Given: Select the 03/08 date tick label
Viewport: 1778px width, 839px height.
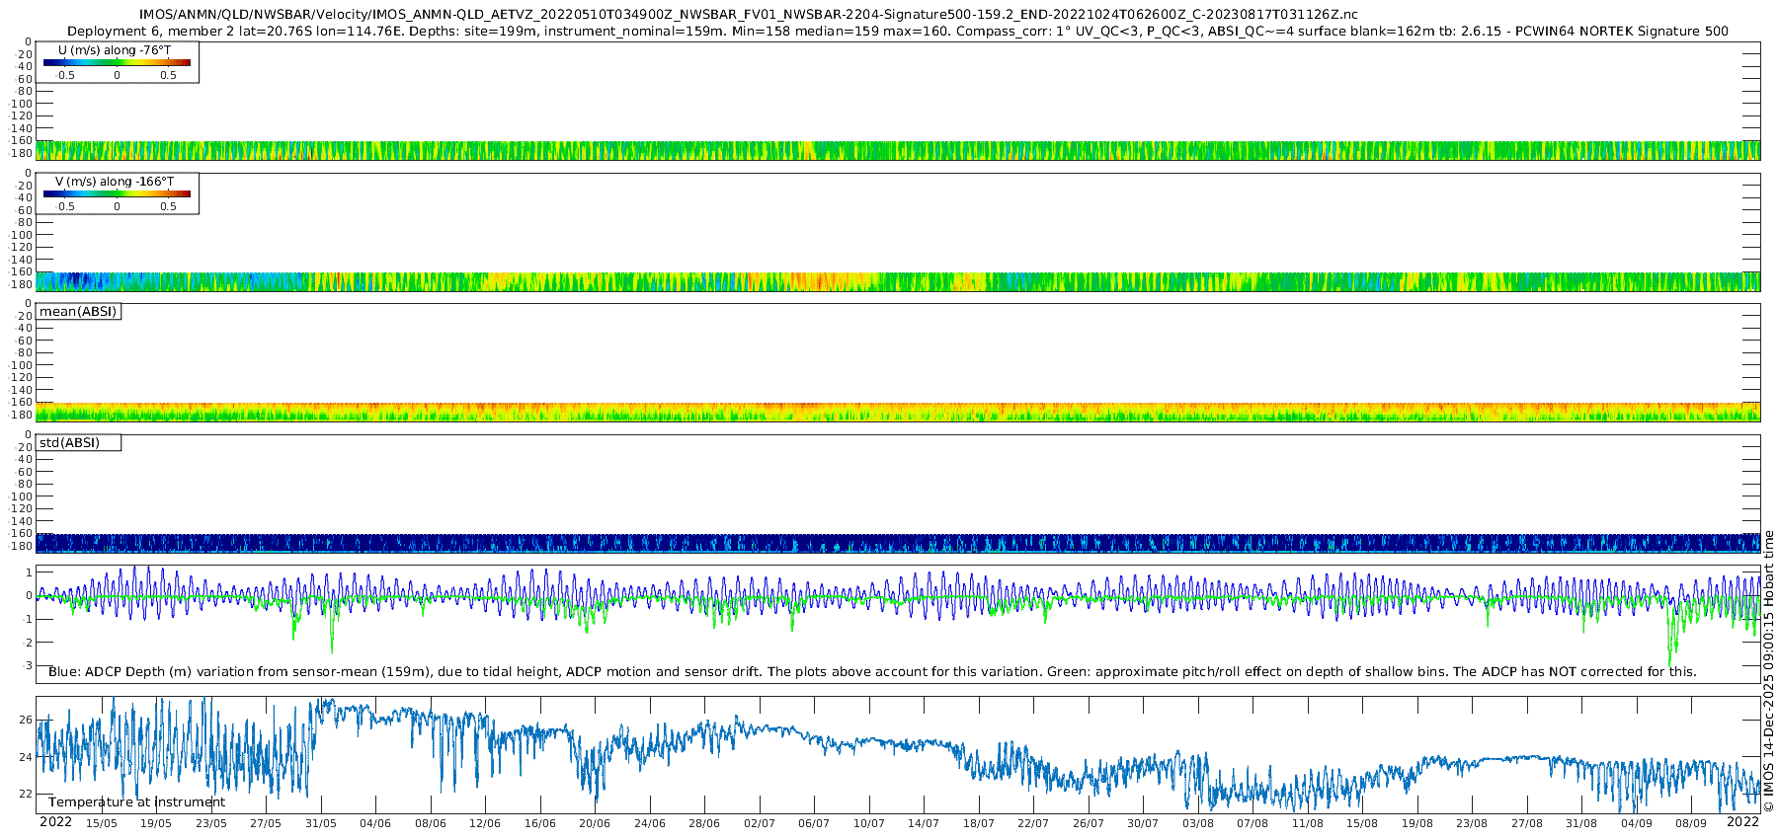Looking at the screenshot, I should pyautogui.click(x=1197, y=823).
